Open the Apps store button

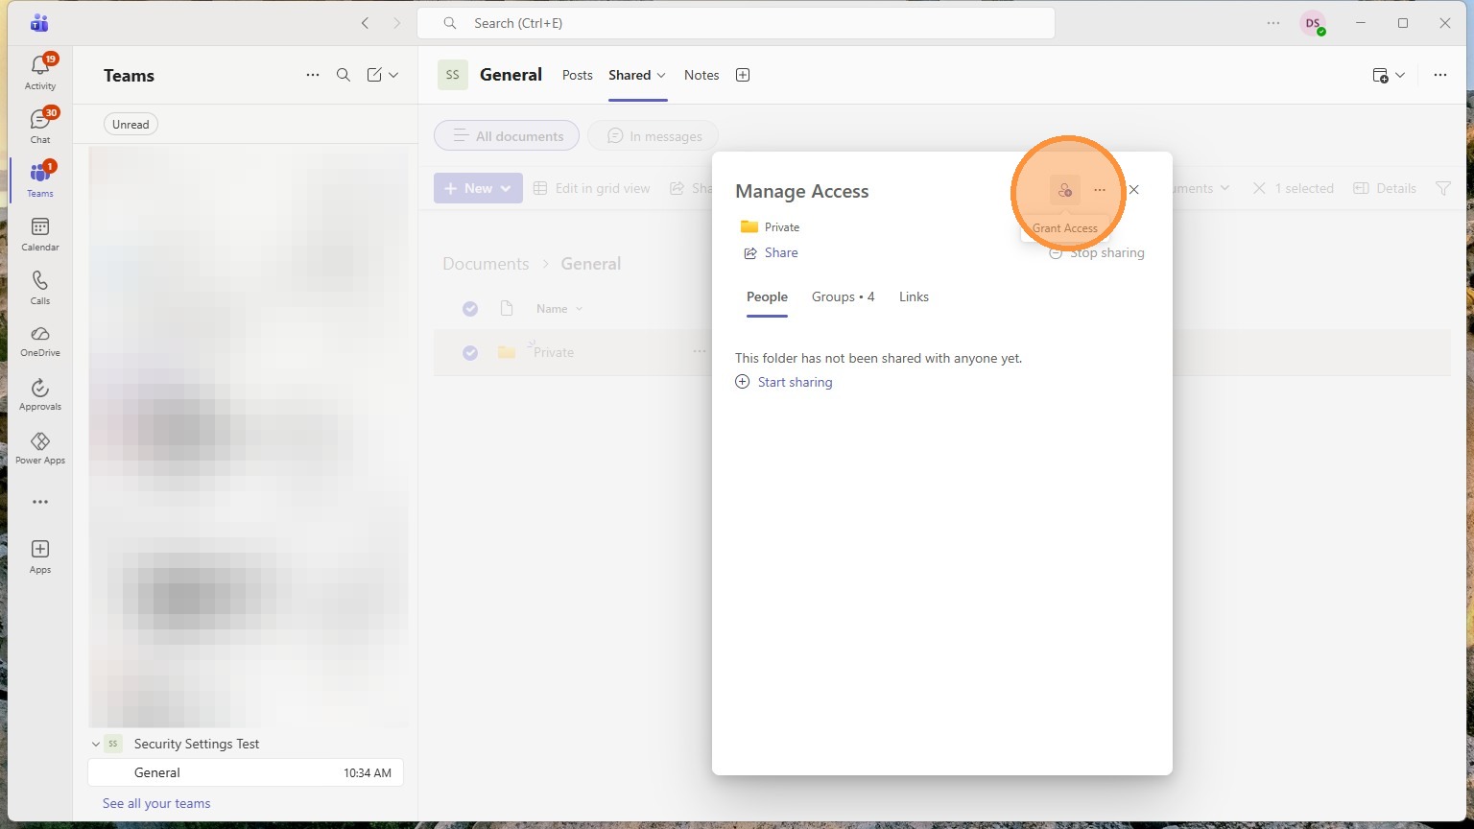click(40, 556)
